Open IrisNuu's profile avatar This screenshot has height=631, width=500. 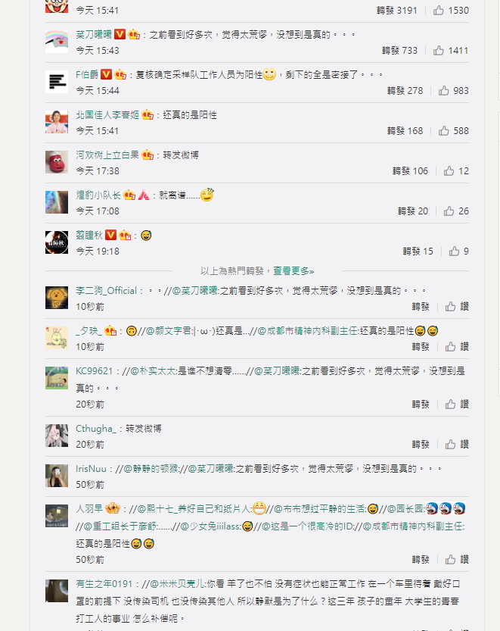[57, 475]
